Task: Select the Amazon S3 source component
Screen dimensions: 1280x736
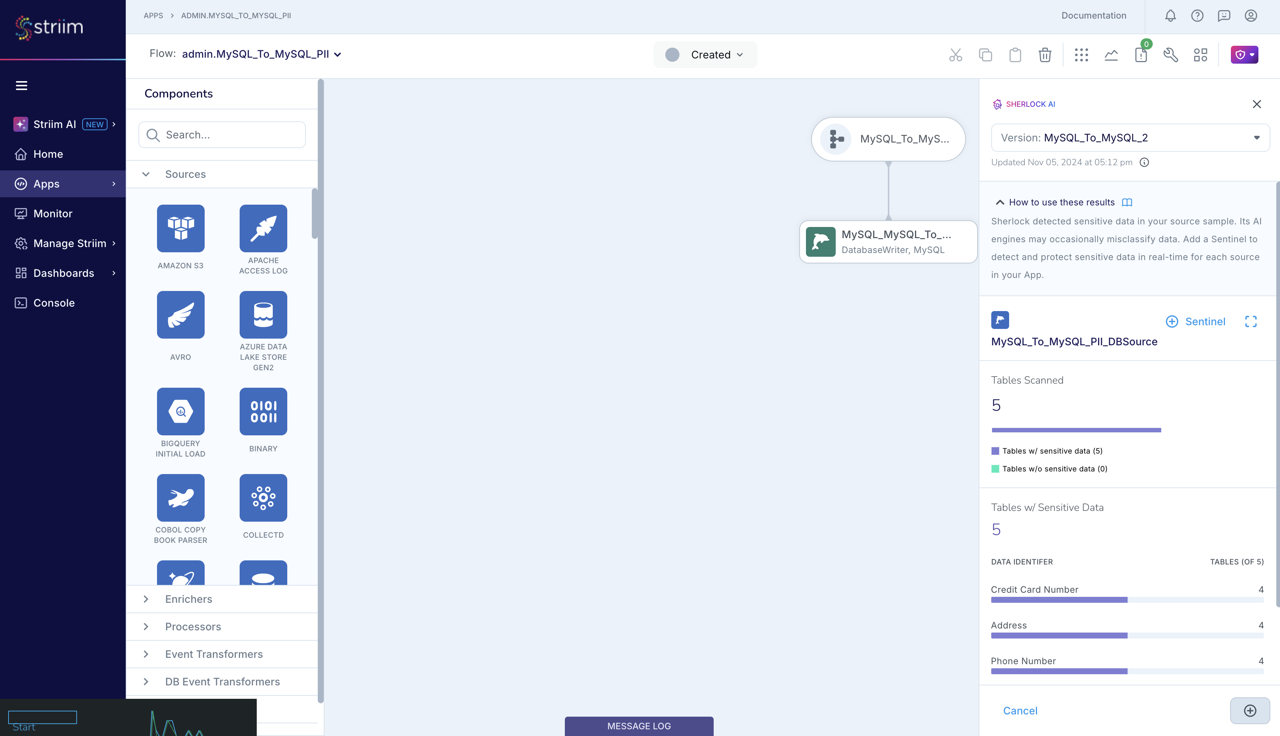Action: [x=180, y=228]
